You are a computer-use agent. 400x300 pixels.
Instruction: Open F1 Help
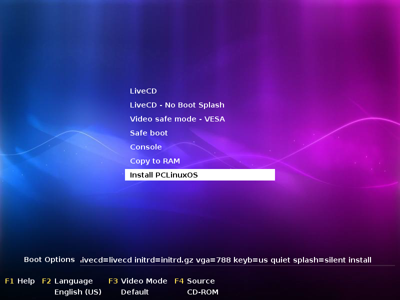click(20, 281)
